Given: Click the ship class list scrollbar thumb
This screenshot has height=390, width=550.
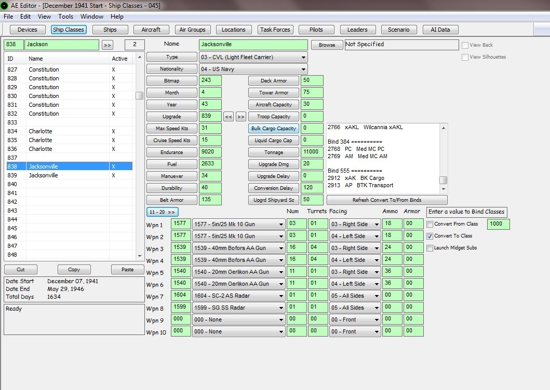Looking at the screenshot, I should tap(140, 95).
